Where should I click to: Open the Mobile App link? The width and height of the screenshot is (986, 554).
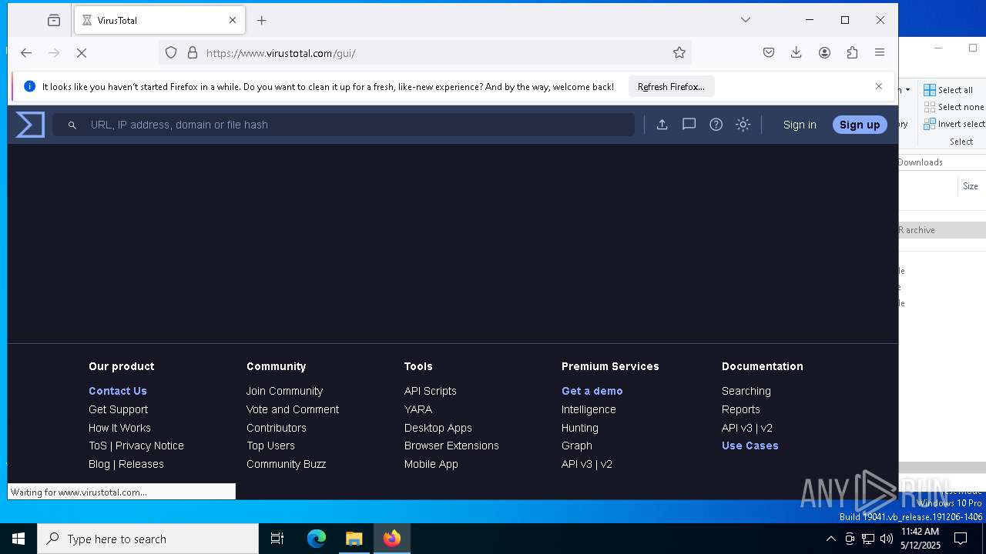431,464
